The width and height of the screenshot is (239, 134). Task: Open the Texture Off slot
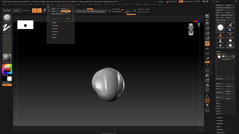coord(7,48)
